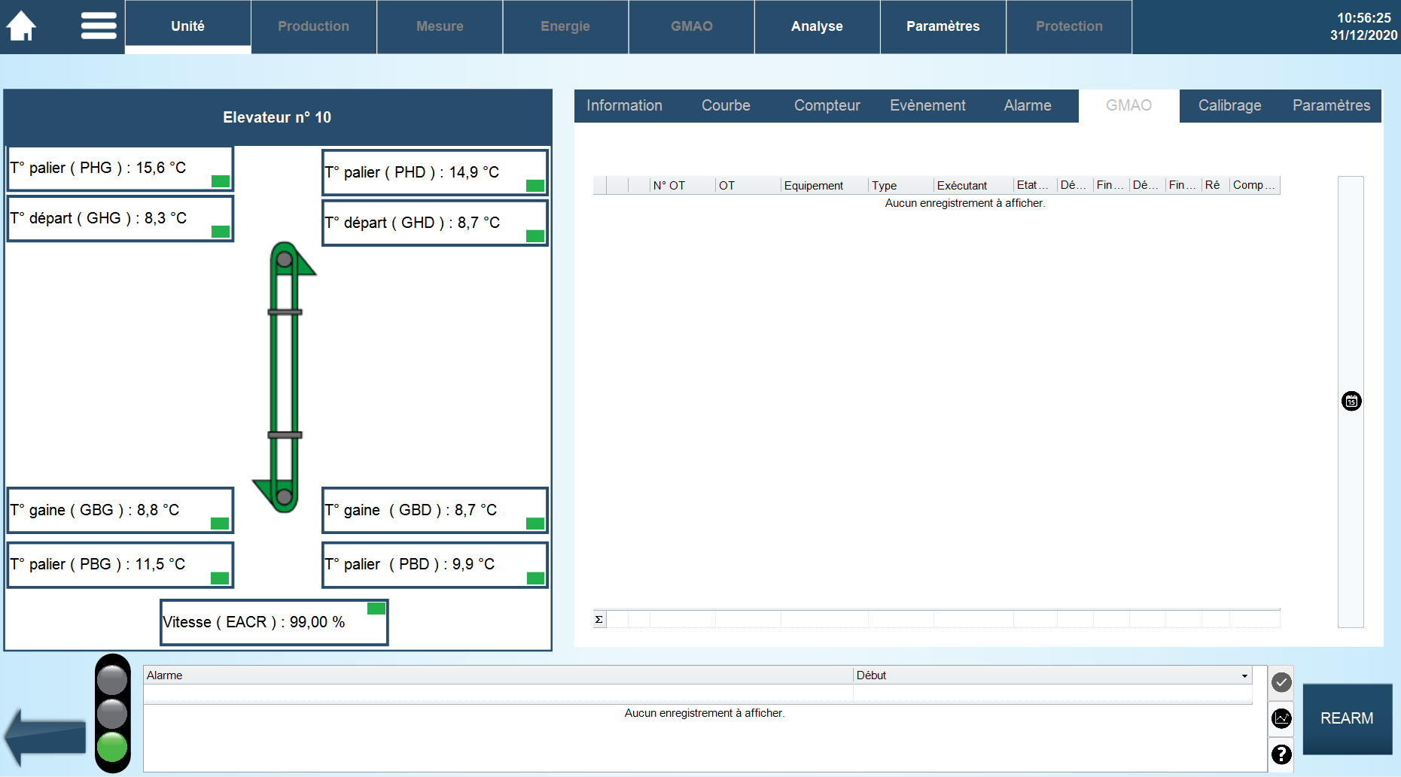This screenshot has height=777, width=1401.
Task: Click green status indicator of Vitesse EACR
Action: pyautogui.click(x=376, y=609)
